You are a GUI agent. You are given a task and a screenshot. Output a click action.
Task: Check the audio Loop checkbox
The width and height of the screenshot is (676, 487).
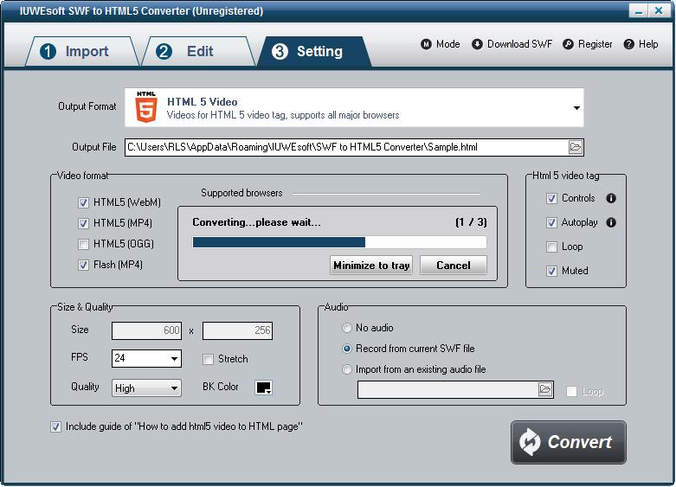[x=571, y=391]
